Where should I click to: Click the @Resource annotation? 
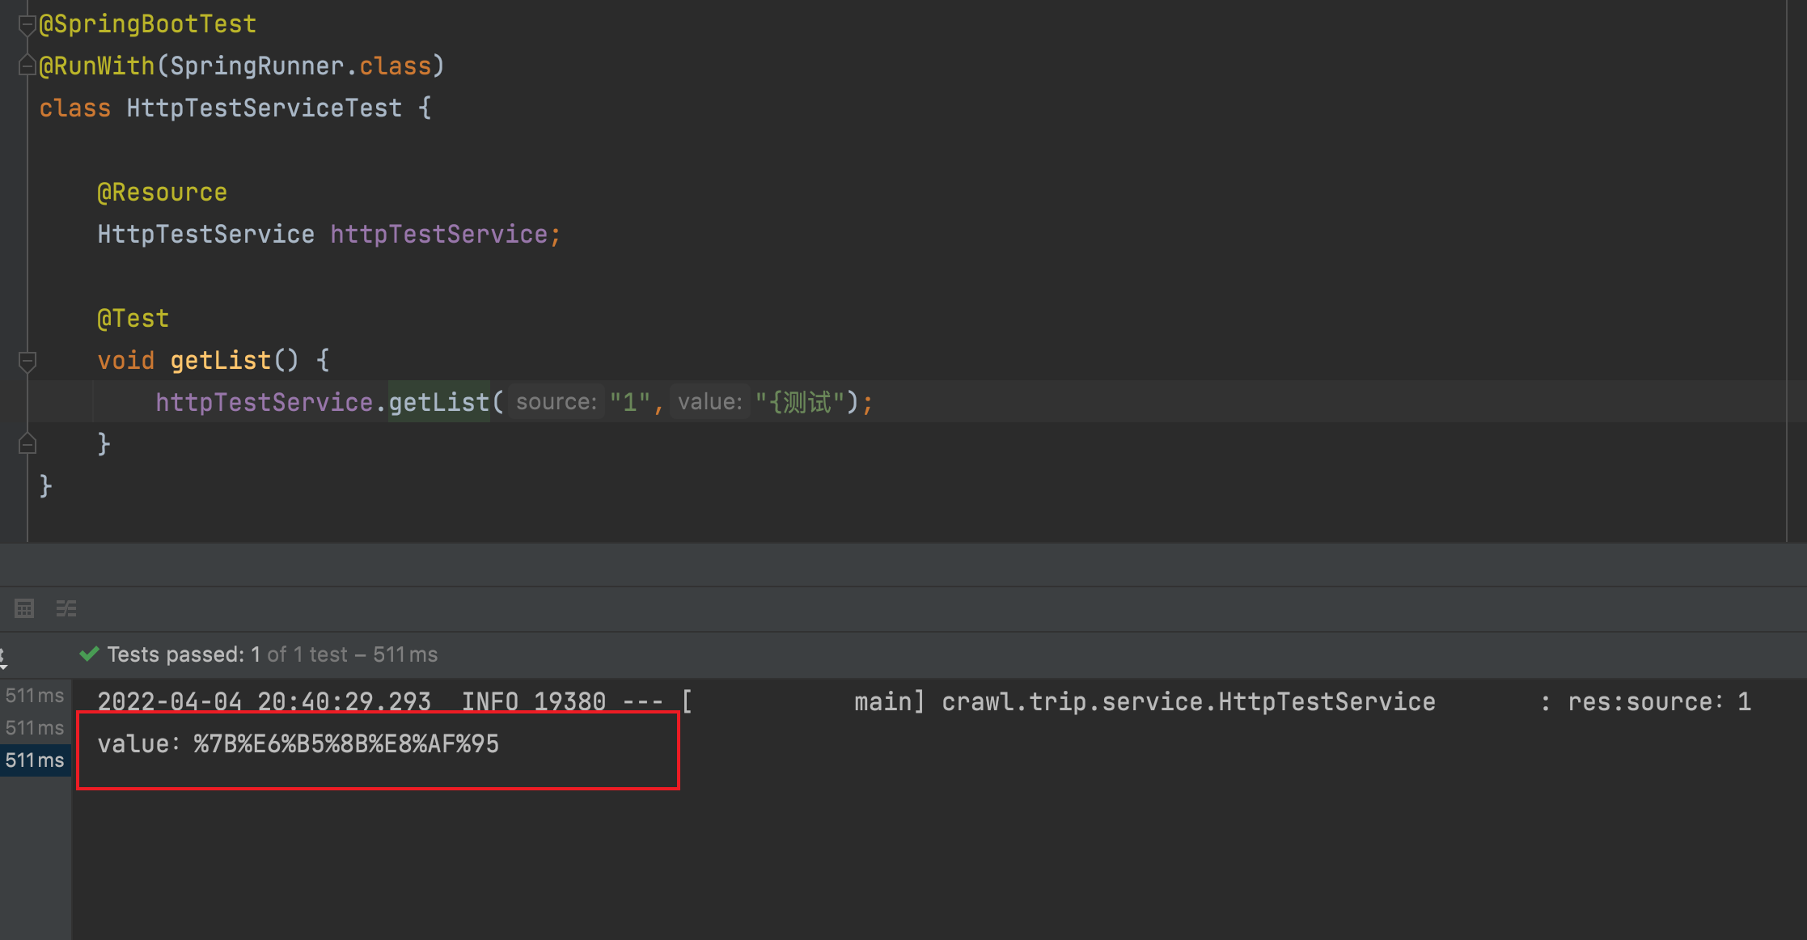click(162, 193)
